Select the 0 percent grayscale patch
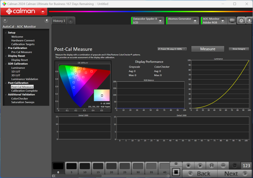The image size is (253, 178). 58,168
